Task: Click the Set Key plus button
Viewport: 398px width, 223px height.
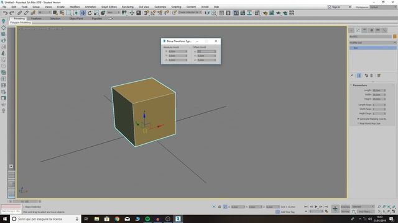Action: click(x=335, y=209)
